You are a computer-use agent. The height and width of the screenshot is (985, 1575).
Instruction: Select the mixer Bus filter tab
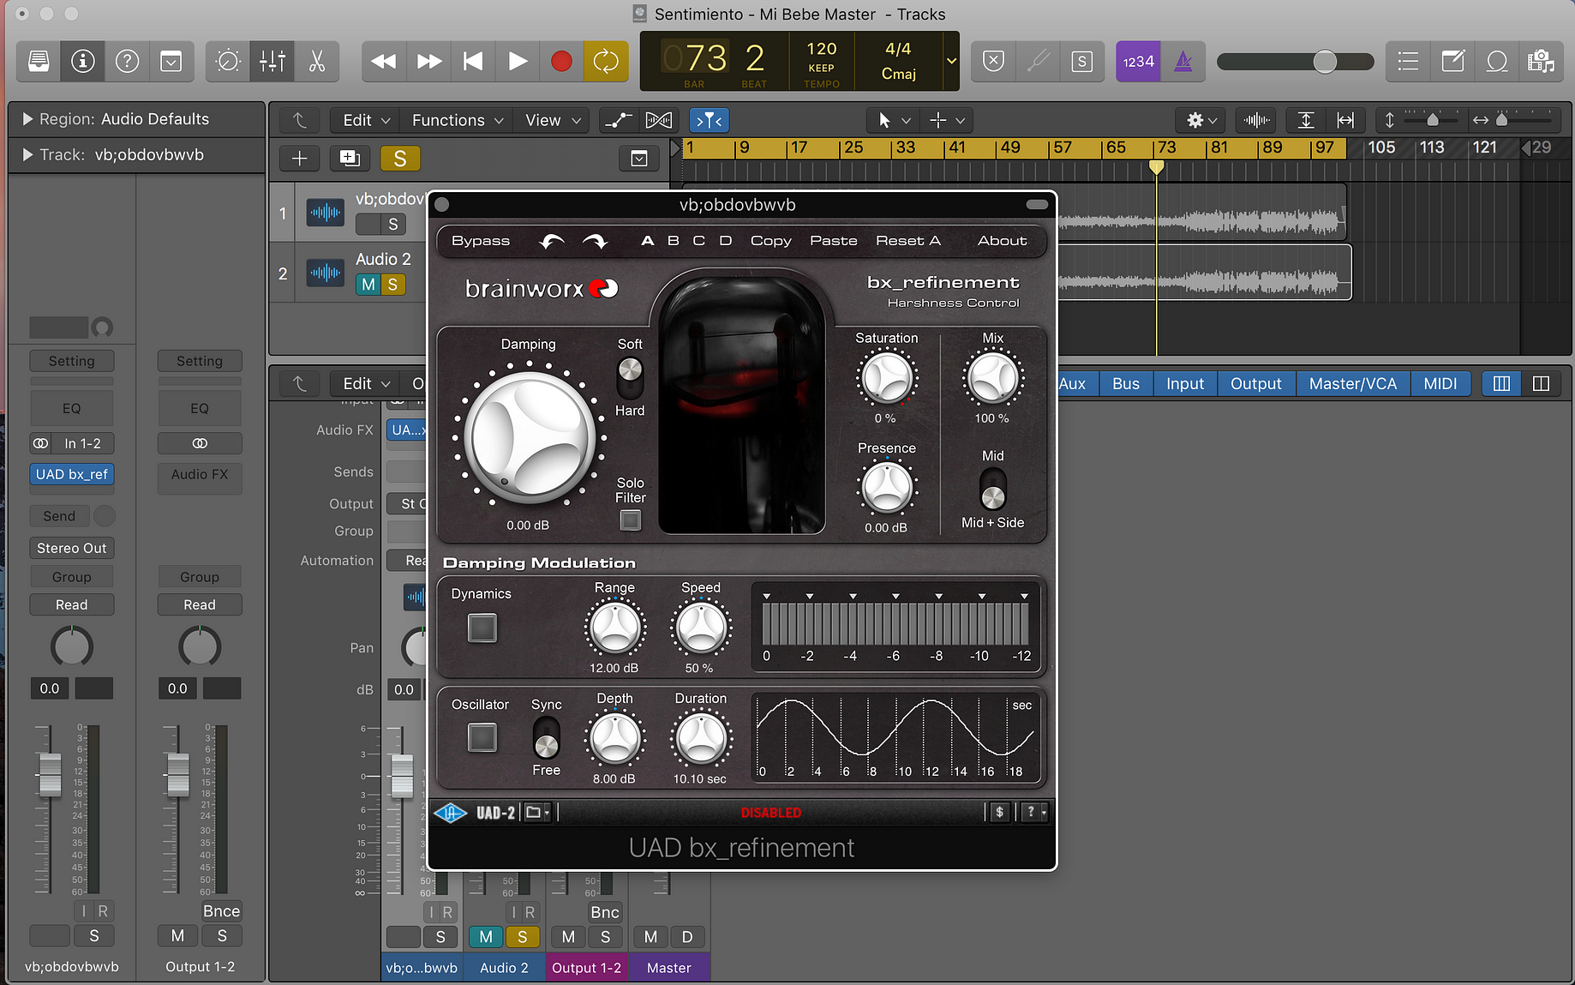point(1125,384)
